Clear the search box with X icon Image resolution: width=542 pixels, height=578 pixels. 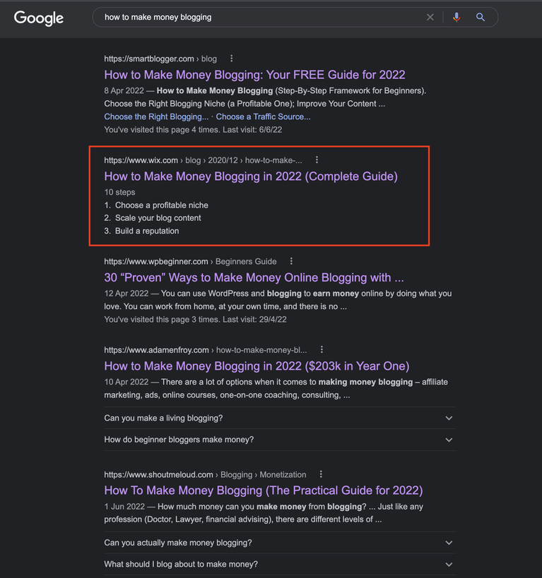(430, 17)
